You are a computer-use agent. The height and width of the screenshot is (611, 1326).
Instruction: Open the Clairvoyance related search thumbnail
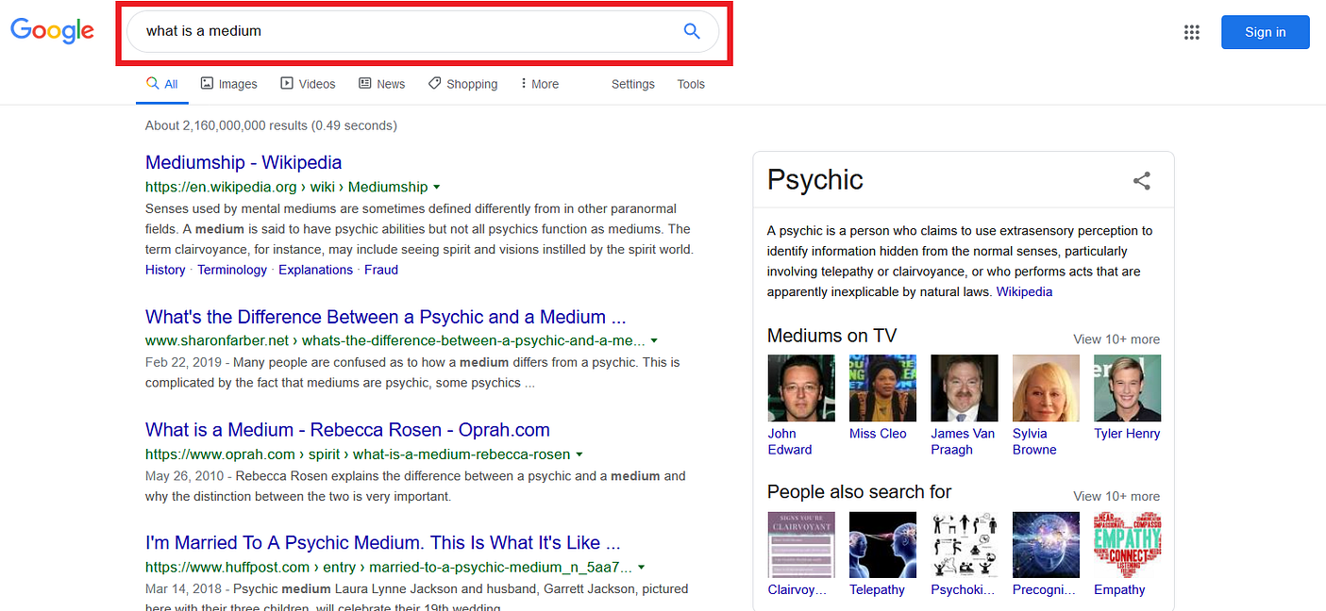coord(801,544)
